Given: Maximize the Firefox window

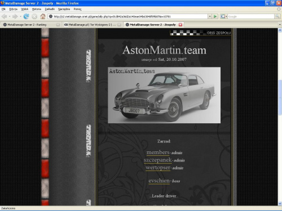Looking at the screenshot, I should coord(273,3).
